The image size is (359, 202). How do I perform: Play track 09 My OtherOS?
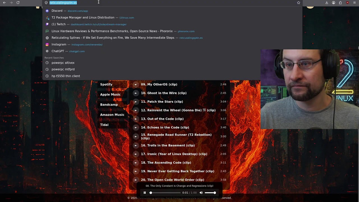(136, 84)
